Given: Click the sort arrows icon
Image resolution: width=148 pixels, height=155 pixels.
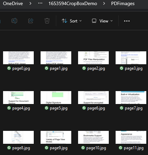Looking at the screenshot, I should (x=64, y=21).
